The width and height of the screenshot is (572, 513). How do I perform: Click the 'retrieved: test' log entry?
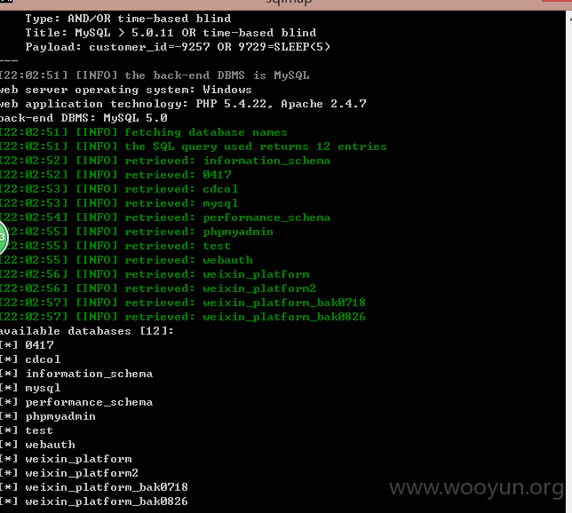click(x=115, y=246)
